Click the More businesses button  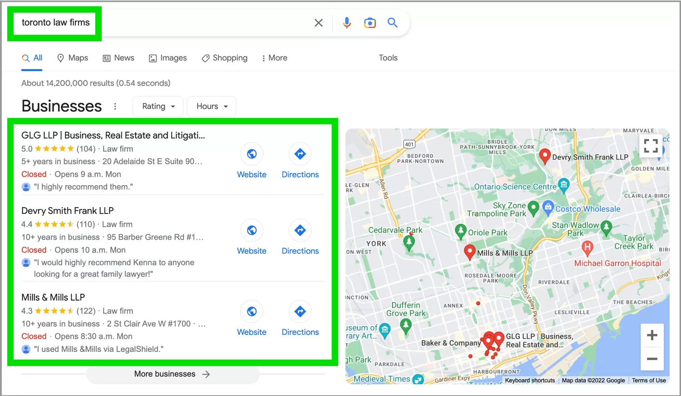pos(173,374)
